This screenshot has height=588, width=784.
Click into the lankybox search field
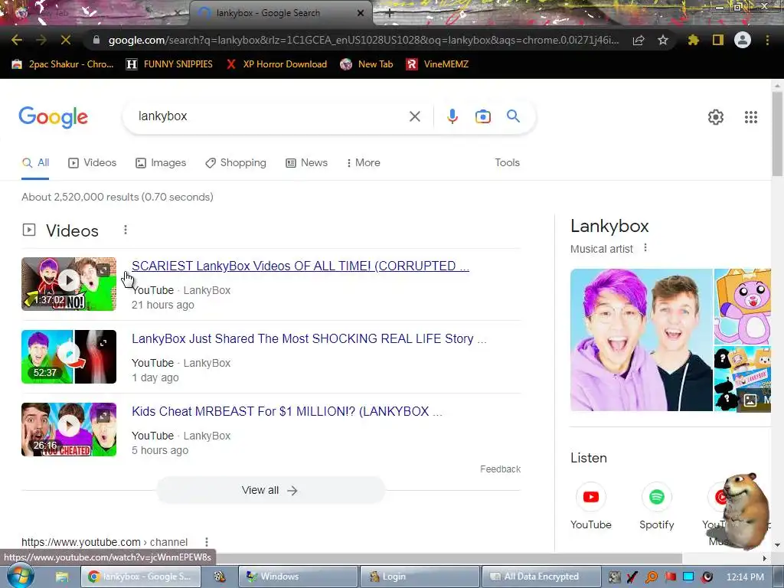pyautogui.click(x=270, y=116)
